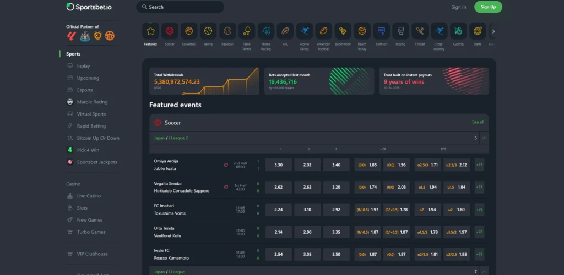
Task: Expand +37 more markets for Vegalta Sendai
Action: (x=480, y=187)
